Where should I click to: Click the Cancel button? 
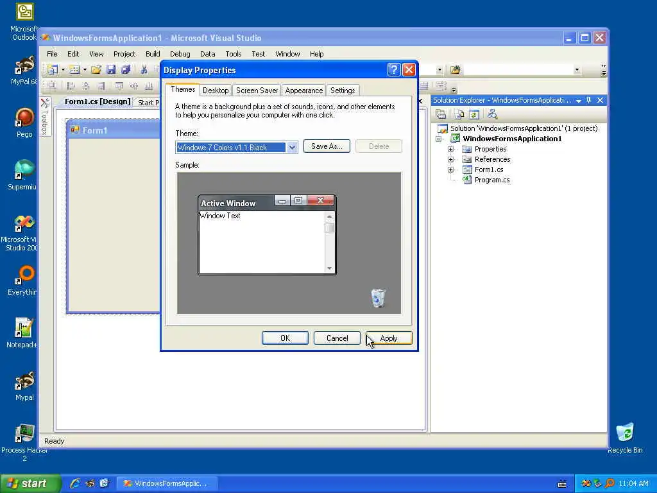[x=337, y=338]
